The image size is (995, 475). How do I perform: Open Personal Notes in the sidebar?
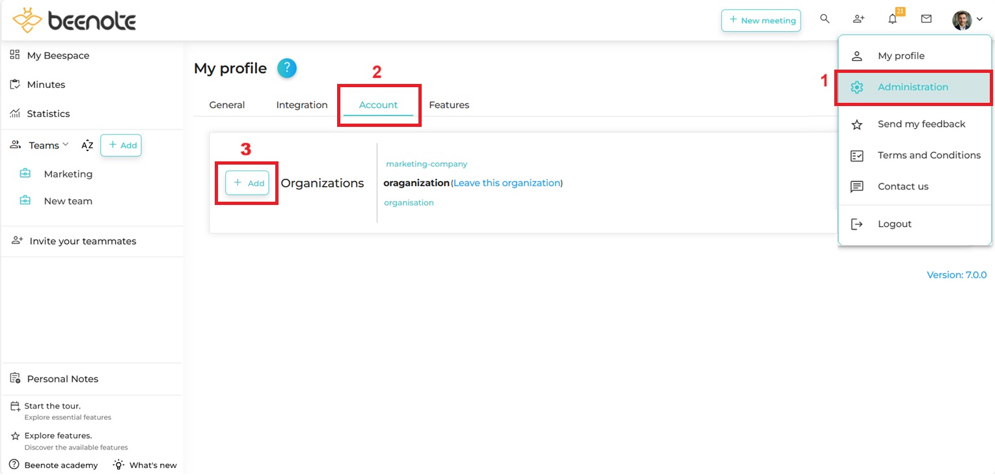(62, 379)
